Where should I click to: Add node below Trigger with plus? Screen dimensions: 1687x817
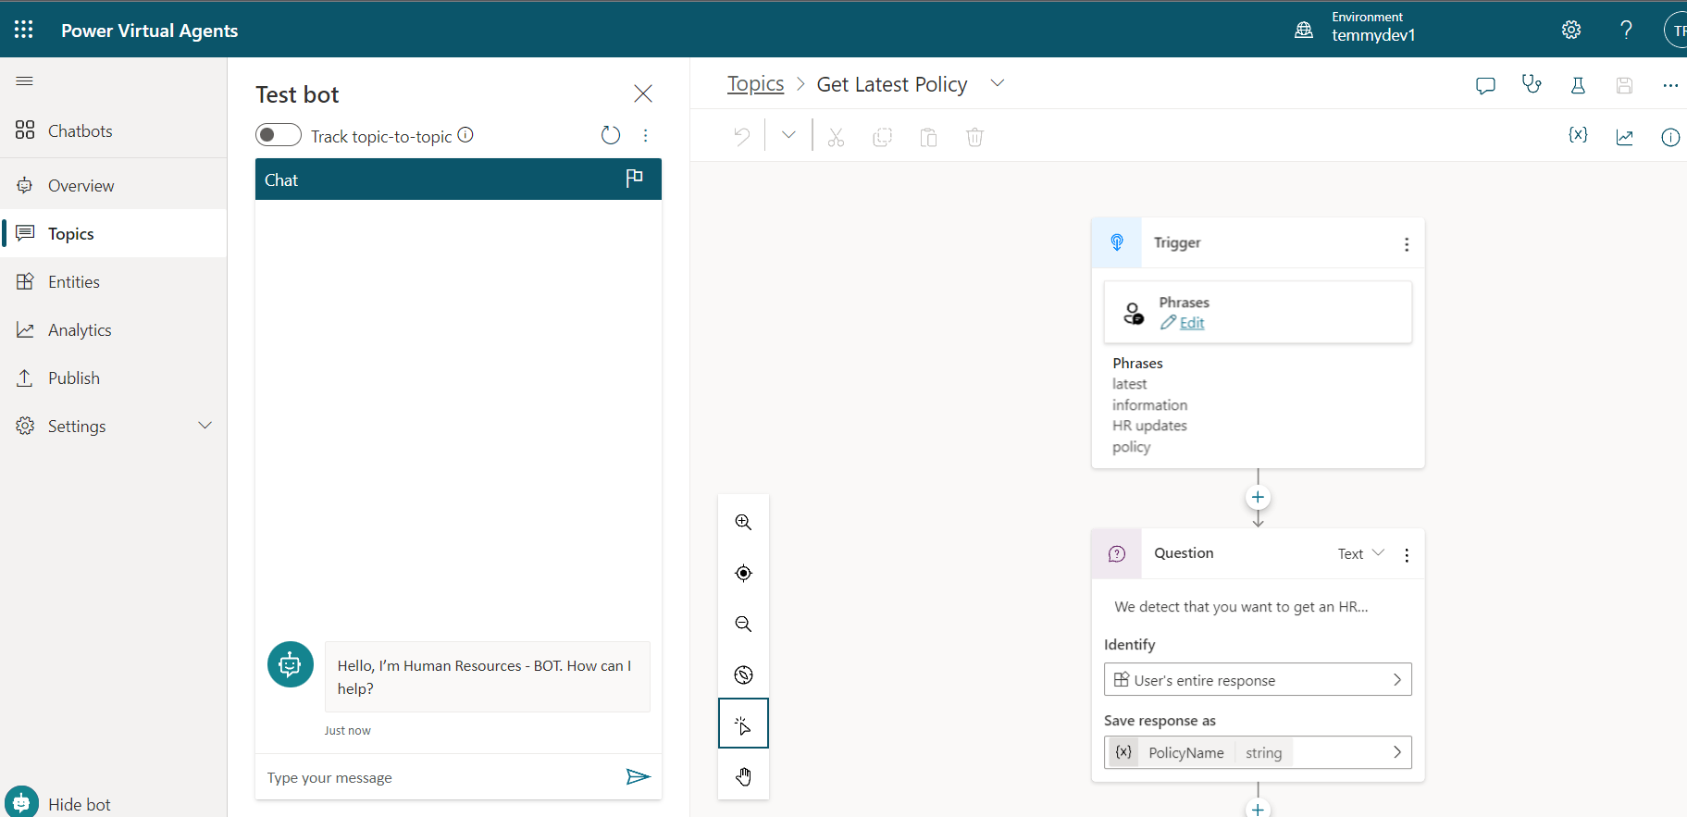coord(1258,498)
